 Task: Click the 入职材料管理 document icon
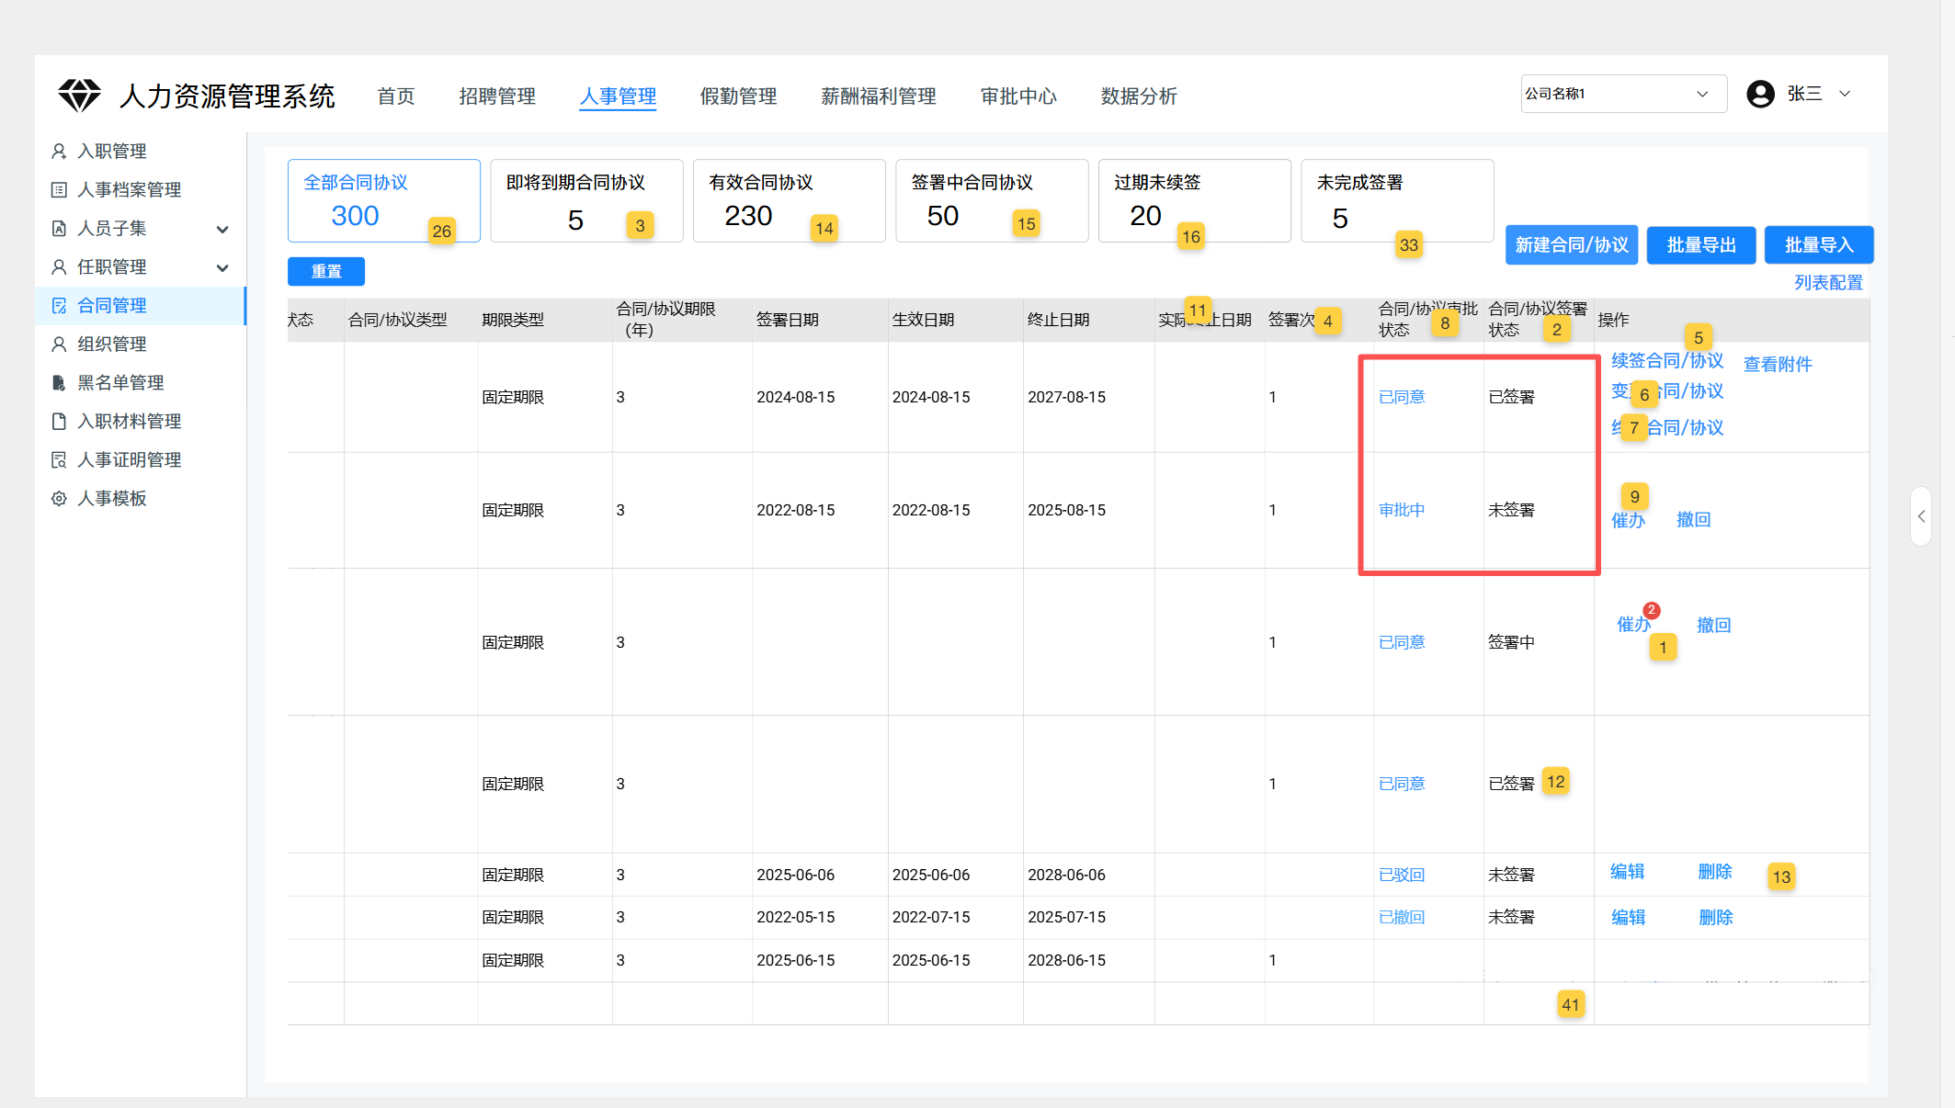(59, 421)
